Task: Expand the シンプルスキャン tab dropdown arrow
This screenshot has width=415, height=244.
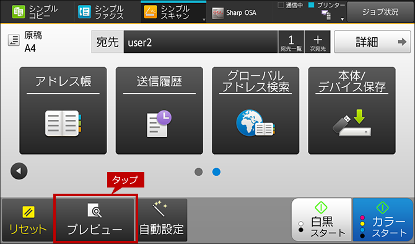Action: pyautogui.click(x=204, y=20)
